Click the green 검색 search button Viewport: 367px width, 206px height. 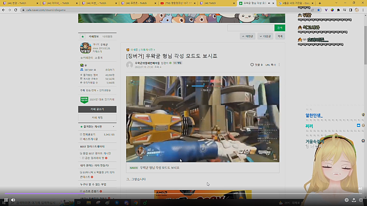[x=279, y=28]
